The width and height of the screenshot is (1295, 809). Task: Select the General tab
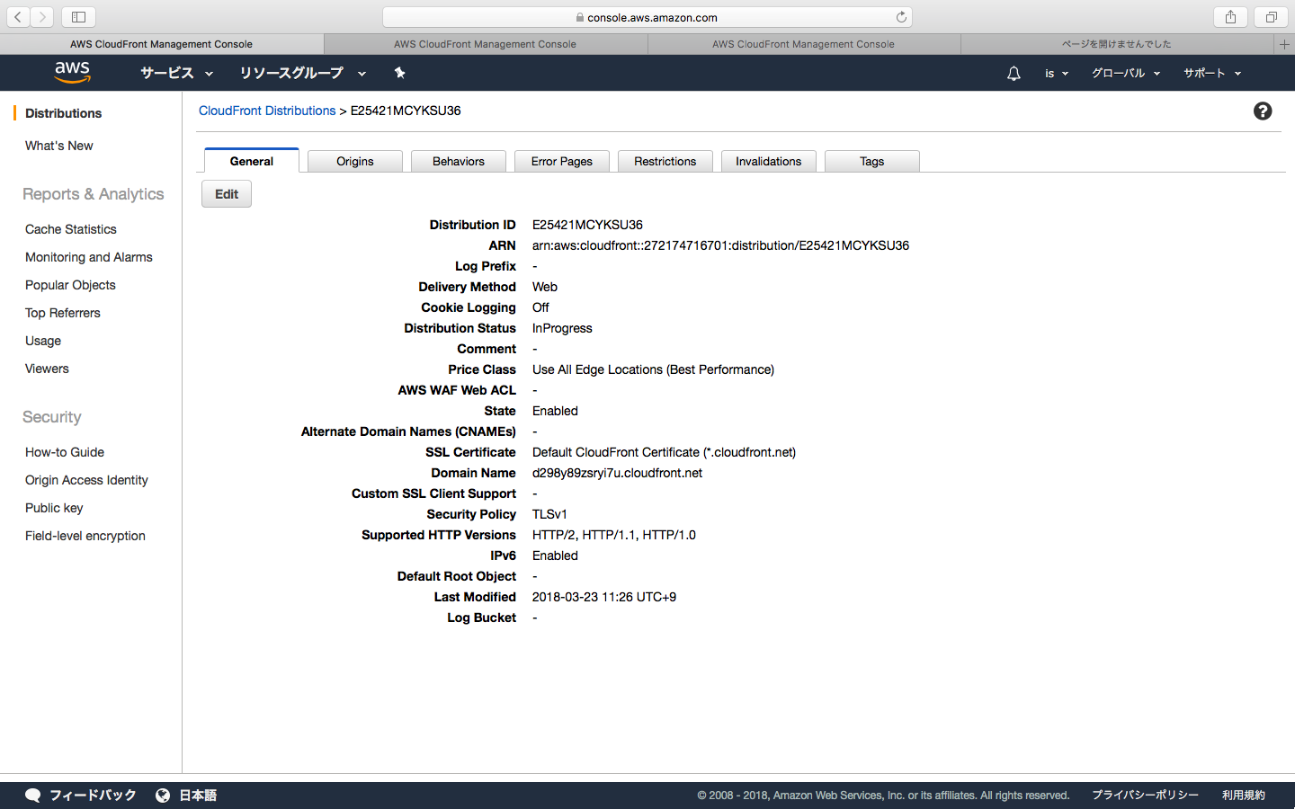pyautogui.click(x=252, y=161)
